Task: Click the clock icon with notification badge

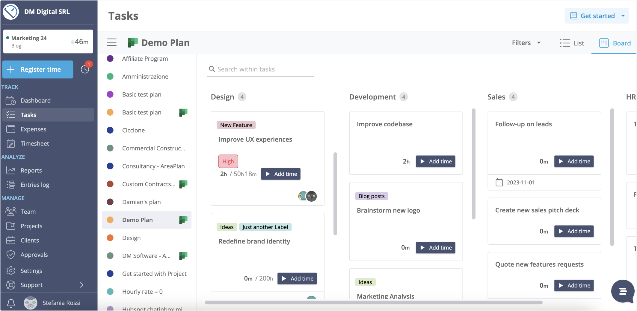Action: pos(85,69)
